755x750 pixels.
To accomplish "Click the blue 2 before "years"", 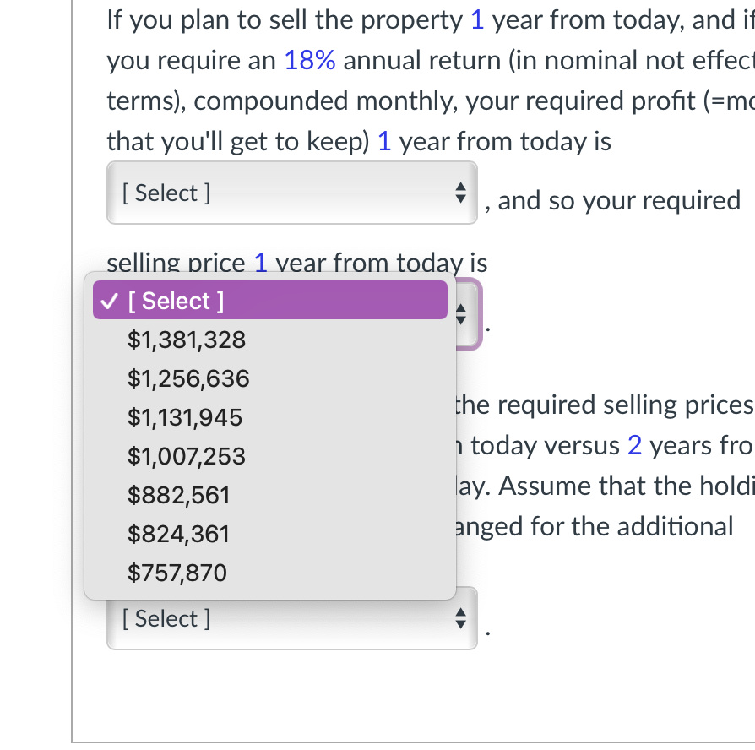I will click(x=634, y=445).
